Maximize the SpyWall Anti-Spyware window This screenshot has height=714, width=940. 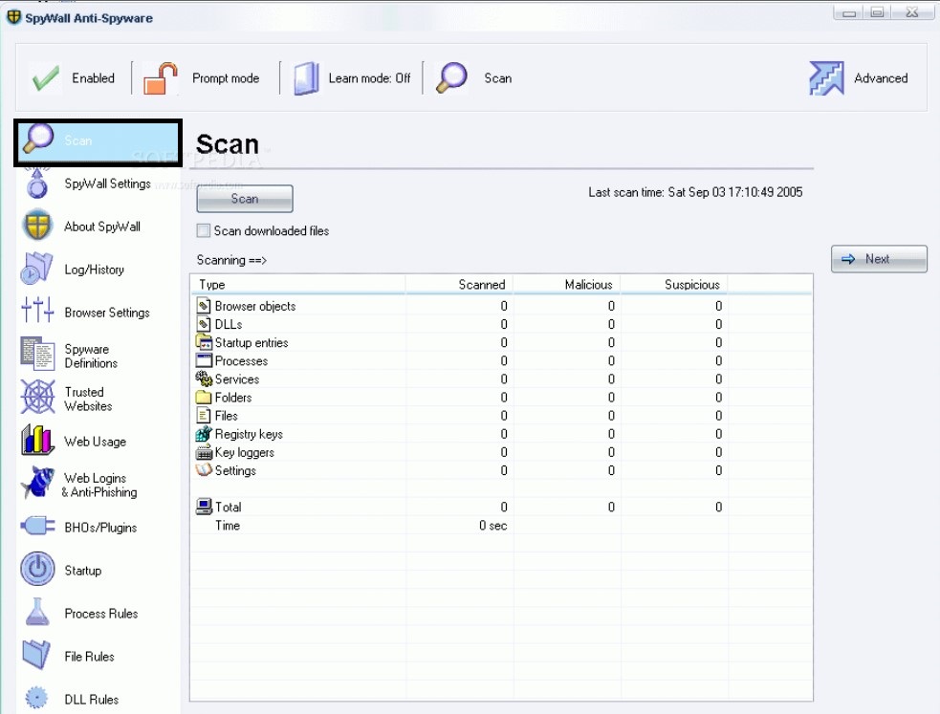(x=878, y=12)
